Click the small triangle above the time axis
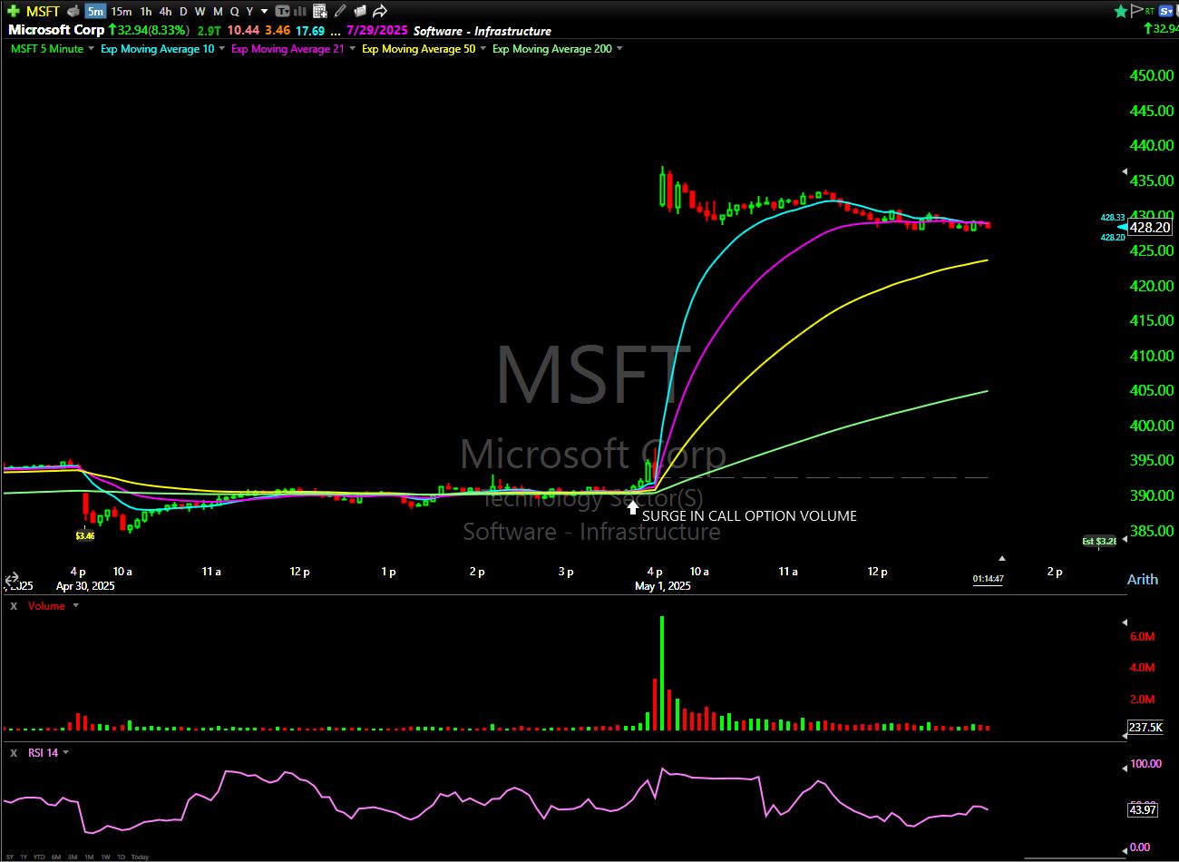 point(1002,559)
